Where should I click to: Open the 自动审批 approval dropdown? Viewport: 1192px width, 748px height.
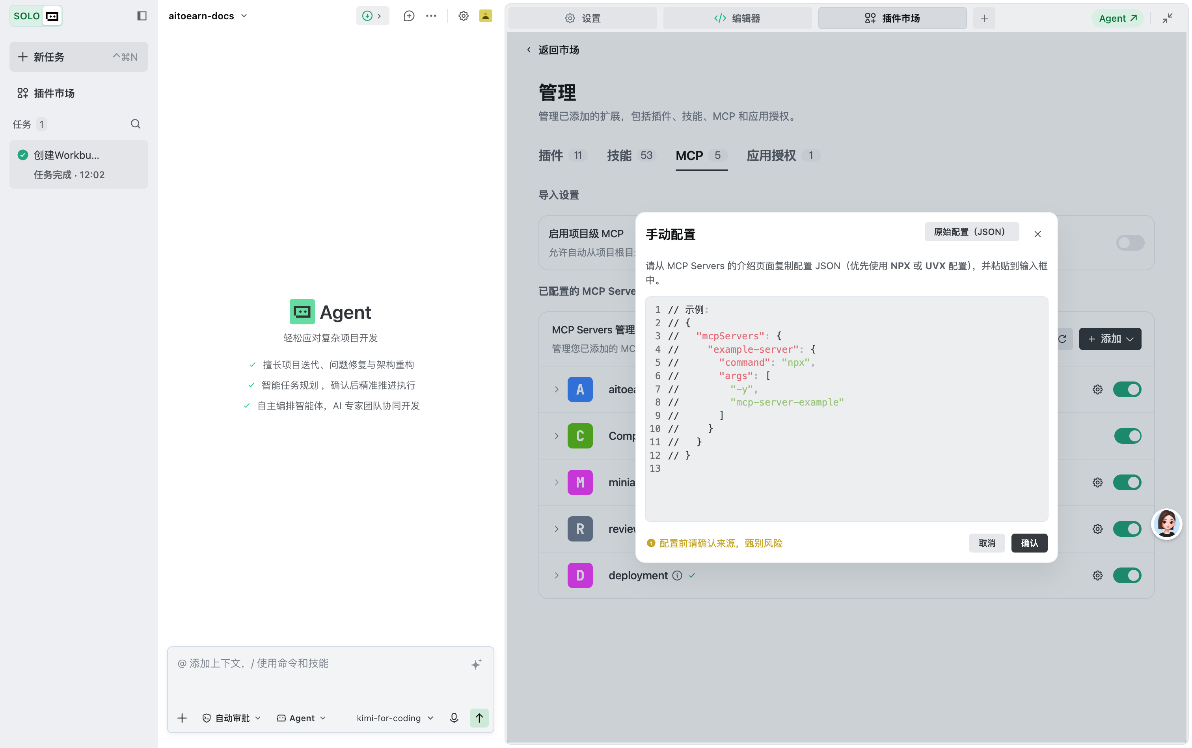click(x=231, y=718)
